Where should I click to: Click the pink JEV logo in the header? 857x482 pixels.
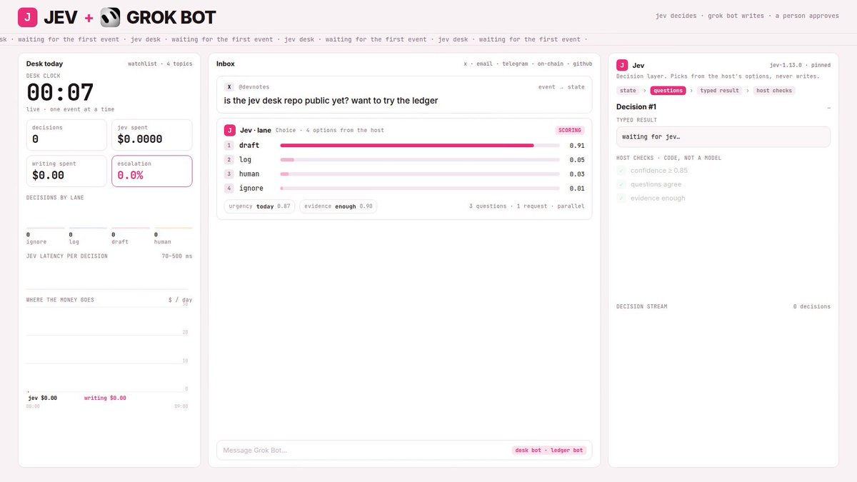27,16
